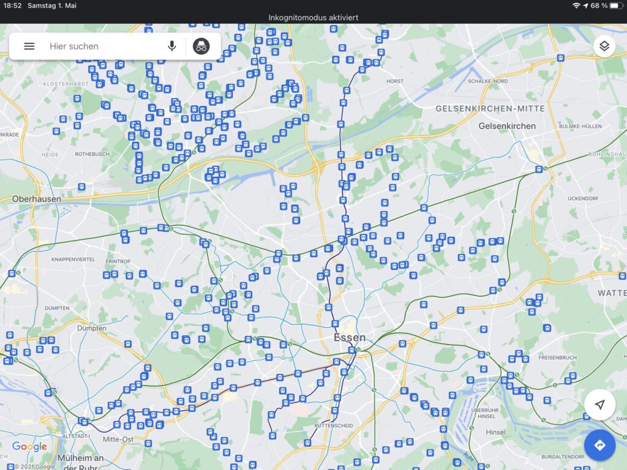
Task: Tap the FREISENBRUCH district label
Action: pyautogui.click(x=558, y=357)
